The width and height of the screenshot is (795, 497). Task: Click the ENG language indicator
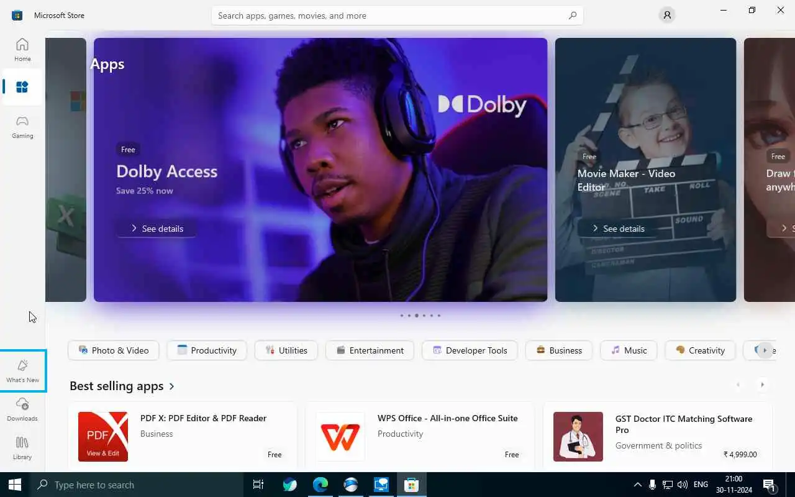point(701,485)
